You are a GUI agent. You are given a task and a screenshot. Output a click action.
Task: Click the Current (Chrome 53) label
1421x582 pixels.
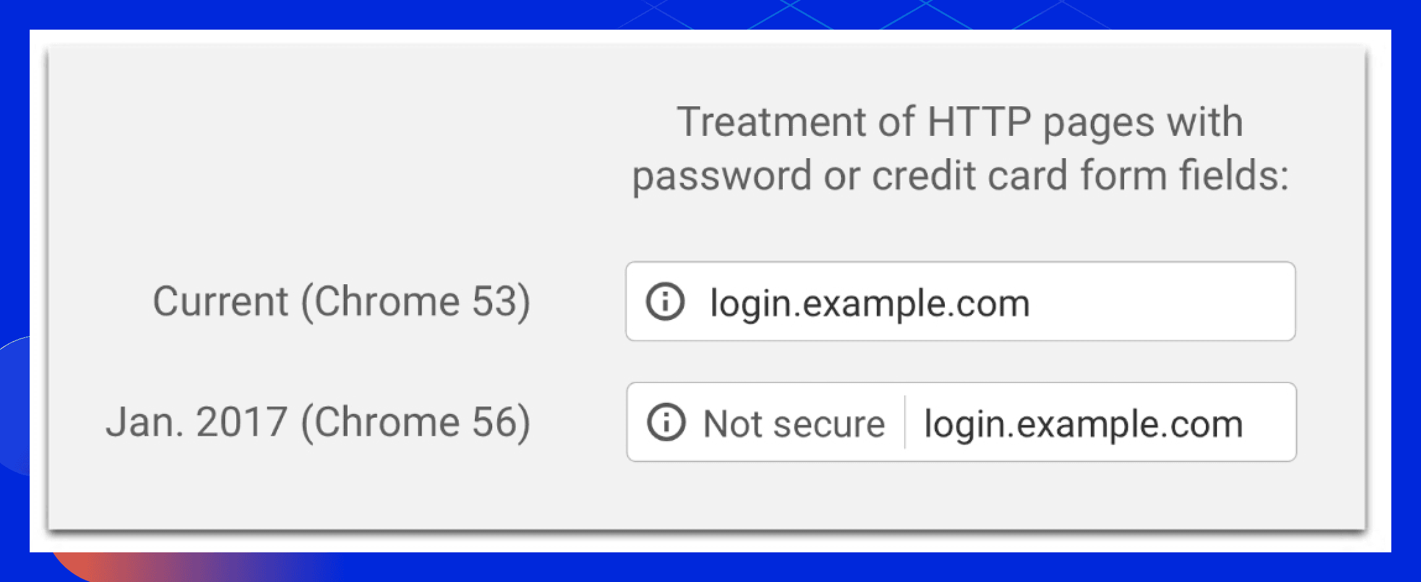(341, 302)
